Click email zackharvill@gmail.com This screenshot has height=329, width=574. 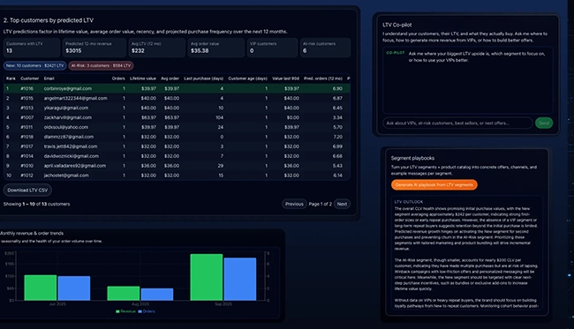tap(68, 117)
